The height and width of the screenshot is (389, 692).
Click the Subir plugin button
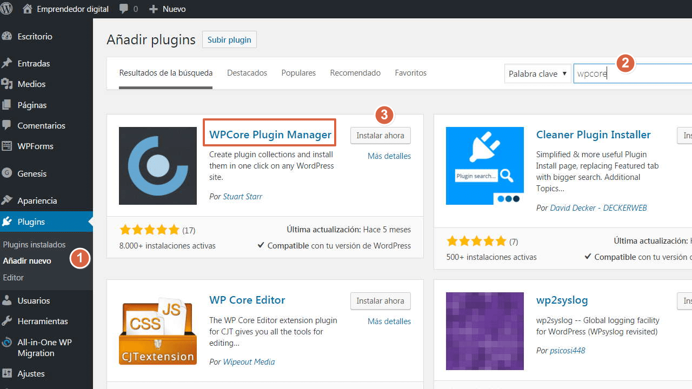[x=230, y=39]
